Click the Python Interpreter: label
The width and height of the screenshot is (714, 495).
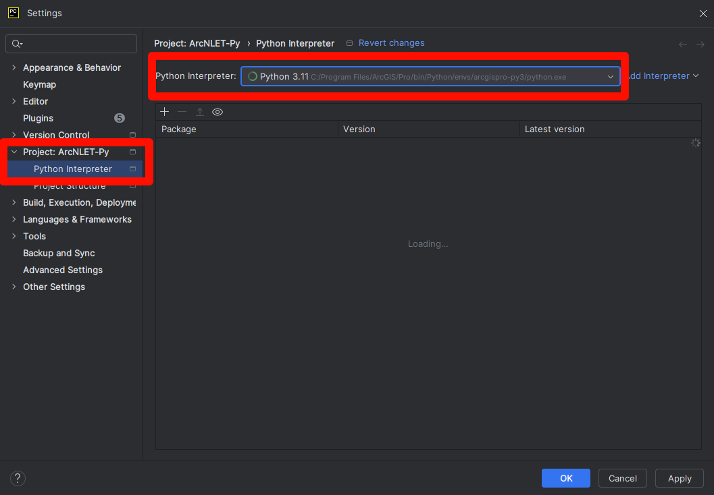point(196,76)
